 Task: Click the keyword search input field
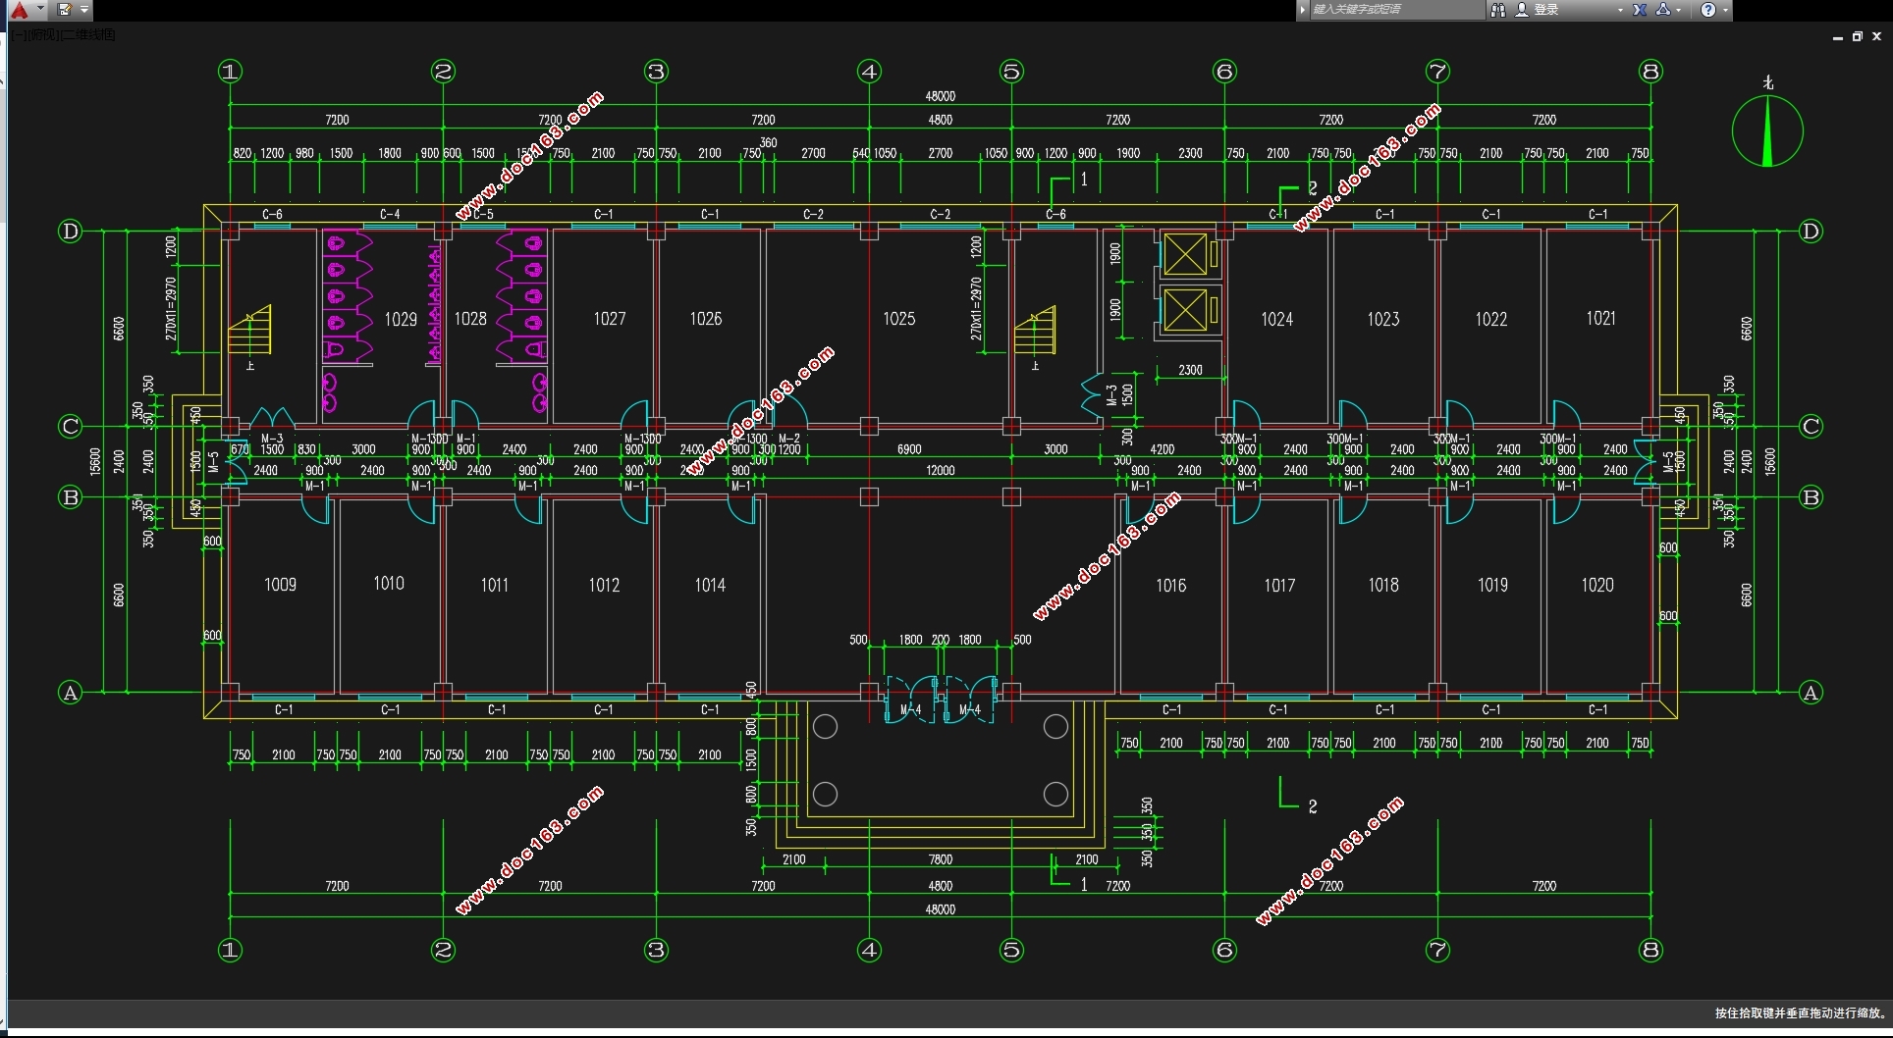point(1396,10)
